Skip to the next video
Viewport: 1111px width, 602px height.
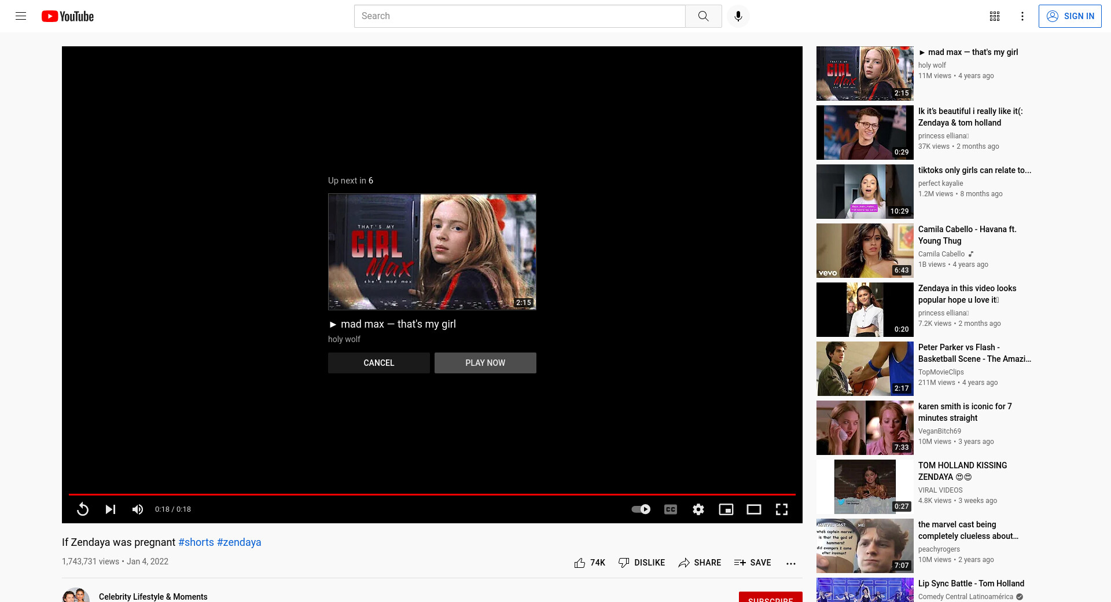click(x=110, y=509)
